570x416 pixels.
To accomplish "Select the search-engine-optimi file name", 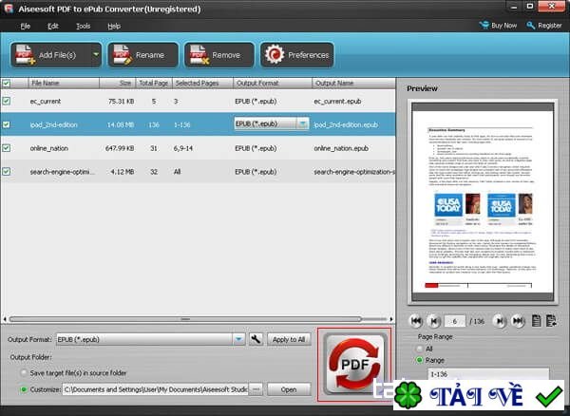I will 62,172.
